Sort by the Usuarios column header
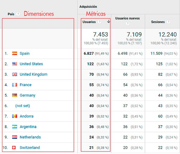This screenshot has height=154, width=180. 89,22
